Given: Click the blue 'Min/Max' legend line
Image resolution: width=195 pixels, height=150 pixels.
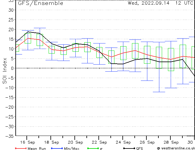Looking at the screenshot, I should coord(57,148).
